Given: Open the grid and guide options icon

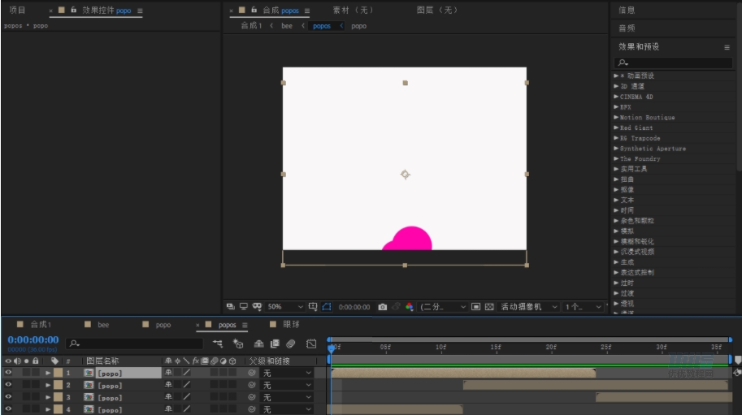Looking at the screenshot, I should tap(313, 307).
